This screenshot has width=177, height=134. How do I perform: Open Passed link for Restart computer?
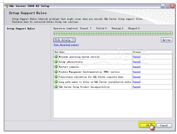click(136, 67)
